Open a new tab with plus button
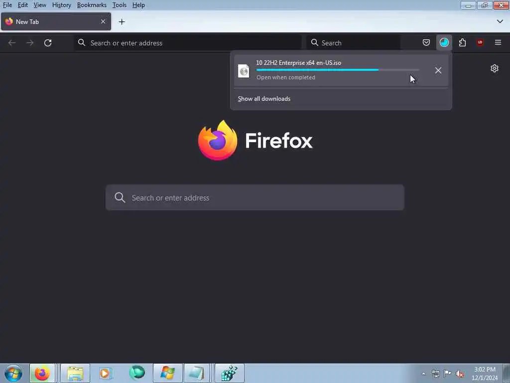This screenshot has height=383, width=510. pyautogui.click(x=122, y=22)
